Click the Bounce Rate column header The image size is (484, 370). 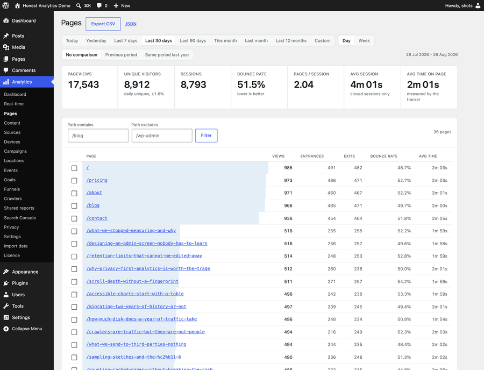383,156
